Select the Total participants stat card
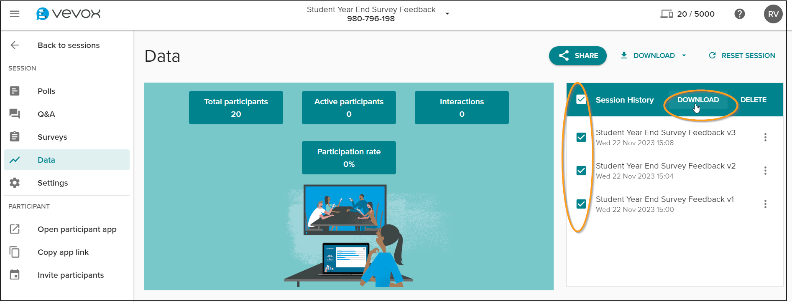 pos(236,108)
